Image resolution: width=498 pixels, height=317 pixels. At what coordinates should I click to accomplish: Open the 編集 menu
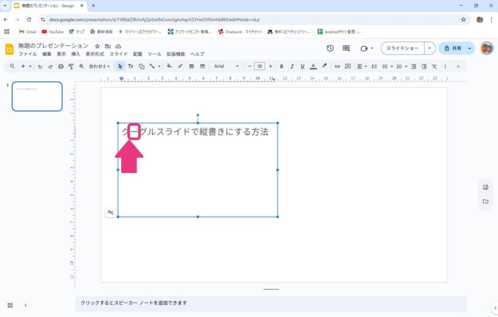click(47, 54)
